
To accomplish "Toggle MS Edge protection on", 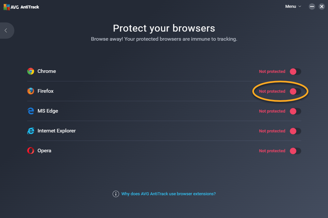I will [x=295, y=111].
